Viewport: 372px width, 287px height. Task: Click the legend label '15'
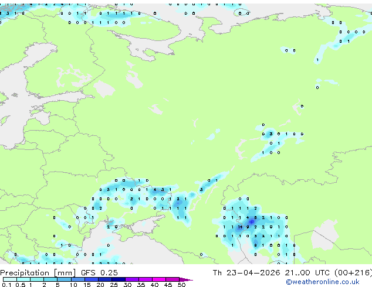pyautogui.click(x=87, y=285)
